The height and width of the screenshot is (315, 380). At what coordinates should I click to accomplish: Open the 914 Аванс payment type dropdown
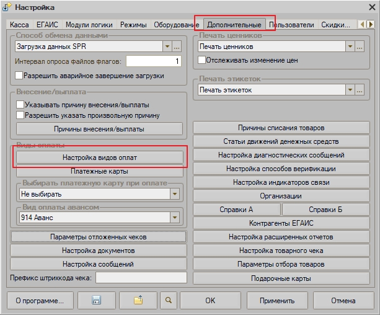tap(175, 217)
